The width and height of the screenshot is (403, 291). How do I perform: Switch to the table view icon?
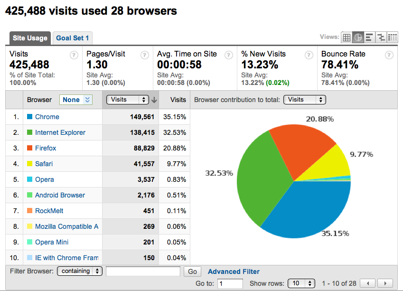point(347,38)
